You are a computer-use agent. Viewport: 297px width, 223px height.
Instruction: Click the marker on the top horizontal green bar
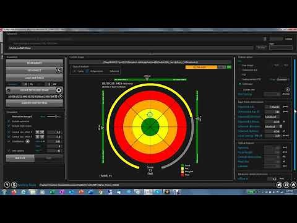point(147,79)
